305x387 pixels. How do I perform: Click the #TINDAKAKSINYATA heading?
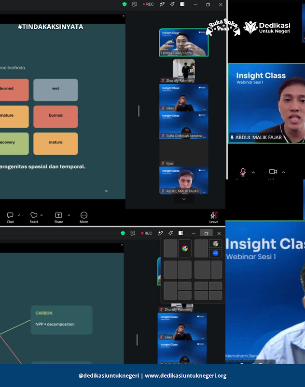coord(51,27)
